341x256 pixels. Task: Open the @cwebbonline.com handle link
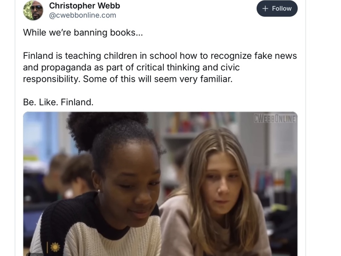pyautogui.click(x=83, y=15)
